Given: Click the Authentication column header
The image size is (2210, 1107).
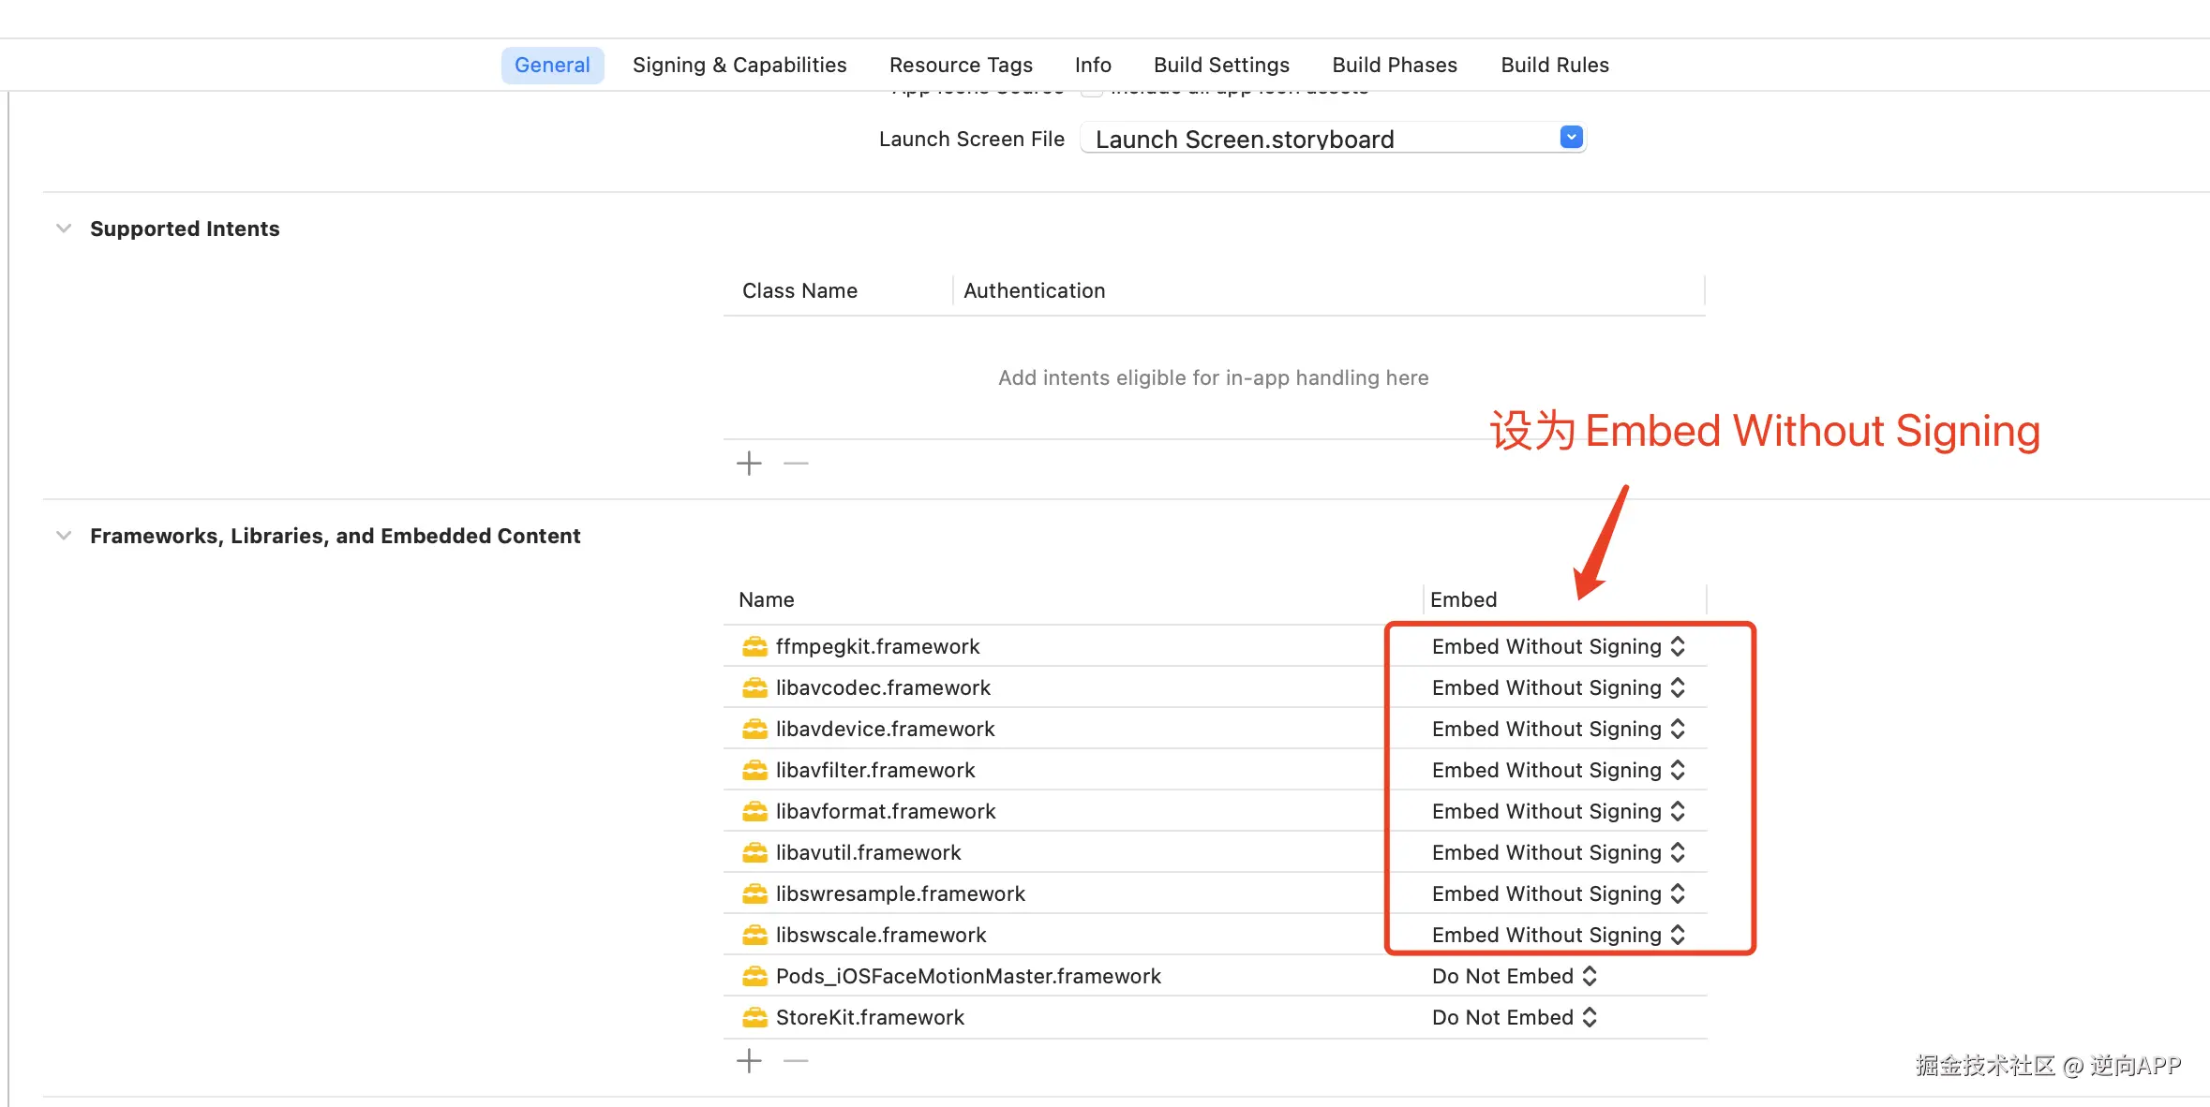Looking at the screenshot, I should (1034, 290).
